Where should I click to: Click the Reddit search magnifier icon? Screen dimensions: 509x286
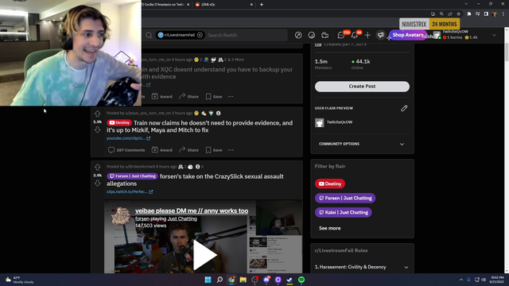click(x=149, y=35)
